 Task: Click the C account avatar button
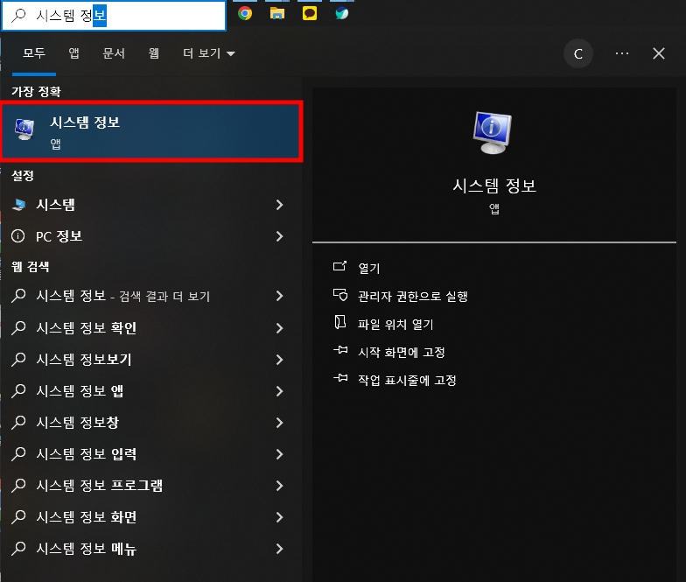(x=577, y=54)
